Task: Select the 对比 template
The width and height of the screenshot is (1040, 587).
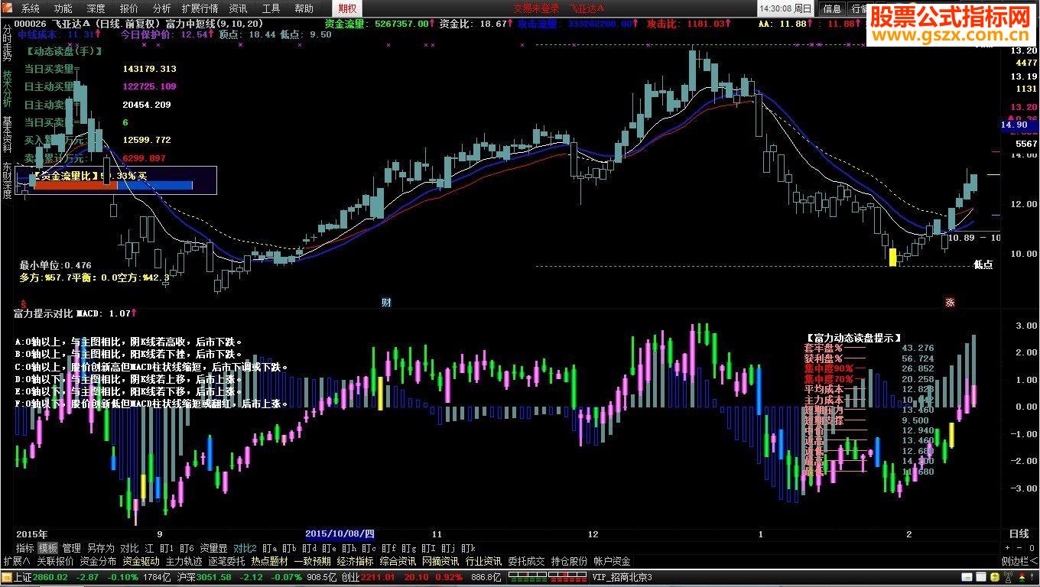Action: [x=129, y=548]
